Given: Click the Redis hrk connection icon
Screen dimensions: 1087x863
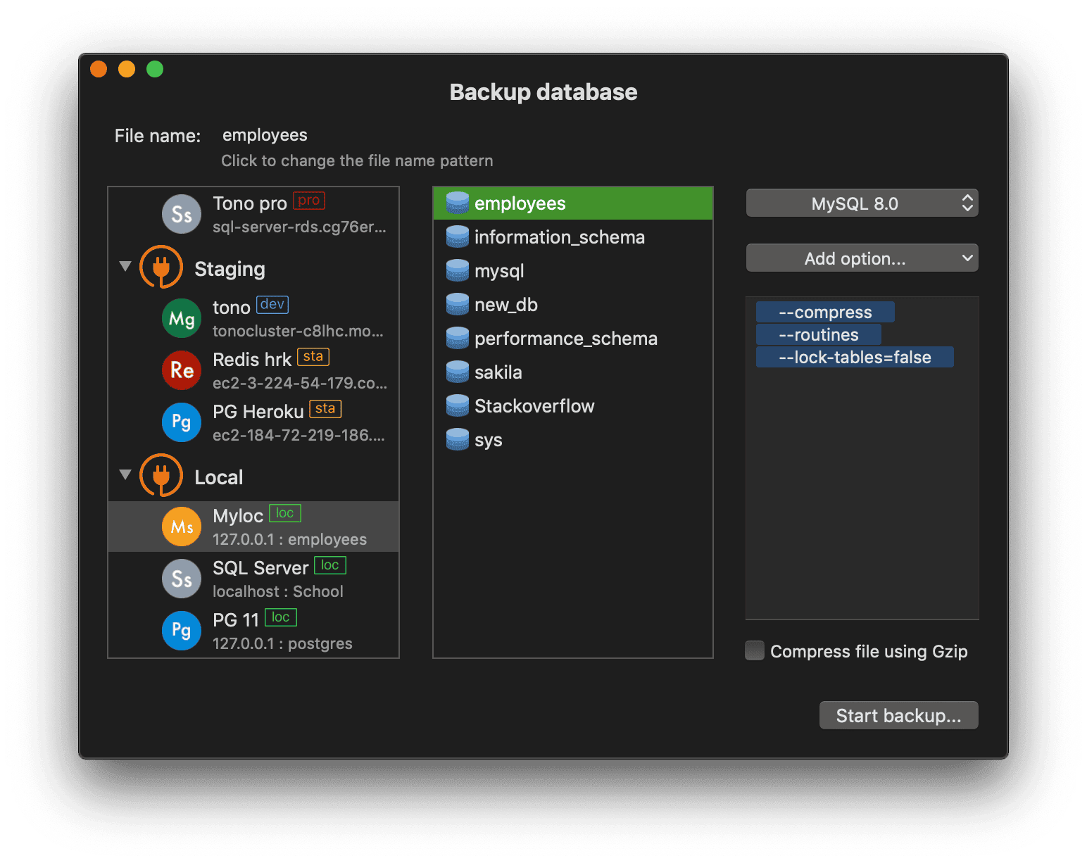Looking at the screenshot, I should tap(182, 370).
